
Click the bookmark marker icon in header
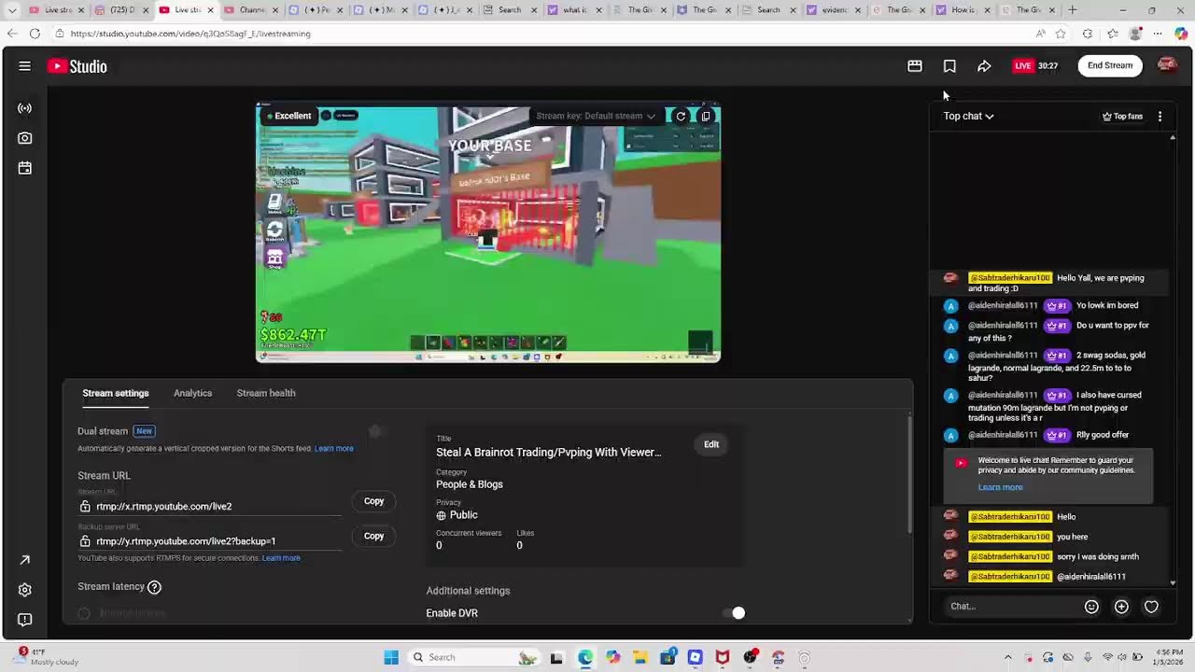(x=949, y=66)
